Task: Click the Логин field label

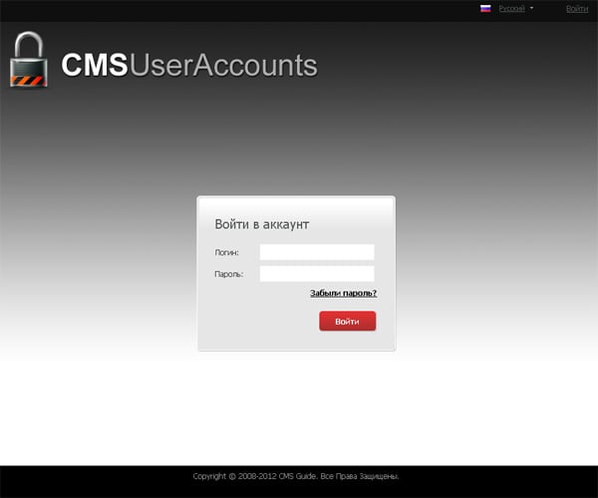Action: pos(226,253)
